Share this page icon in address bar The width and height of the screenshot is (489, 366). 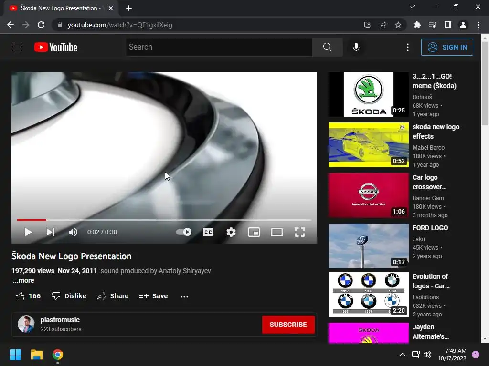coord(383,25)
